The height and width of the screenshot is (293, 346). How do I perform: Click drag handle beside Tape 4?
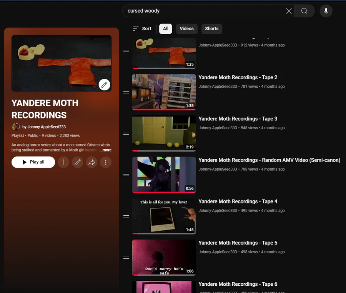pyautogui.click(x=126, y=216)
